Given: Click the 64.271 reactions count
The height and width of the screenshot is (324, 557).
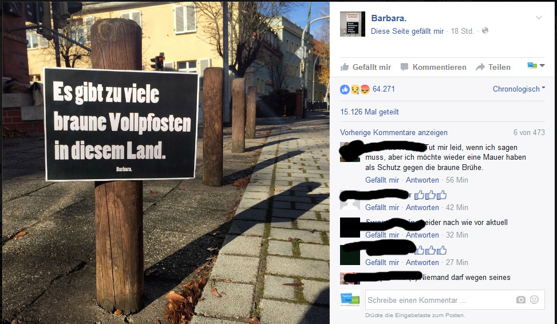Looking at the screenshot, I should [384, 89].
